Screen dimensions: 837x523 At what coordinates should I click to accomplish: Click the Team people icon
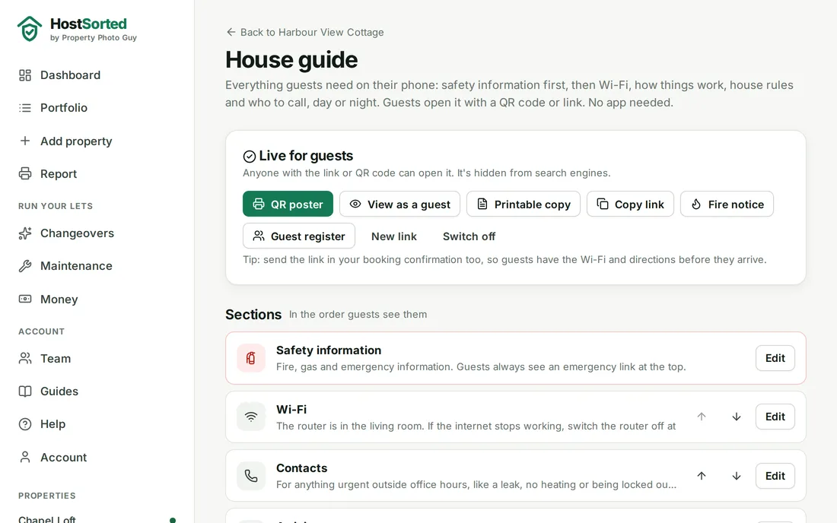(x=25, y=358)
